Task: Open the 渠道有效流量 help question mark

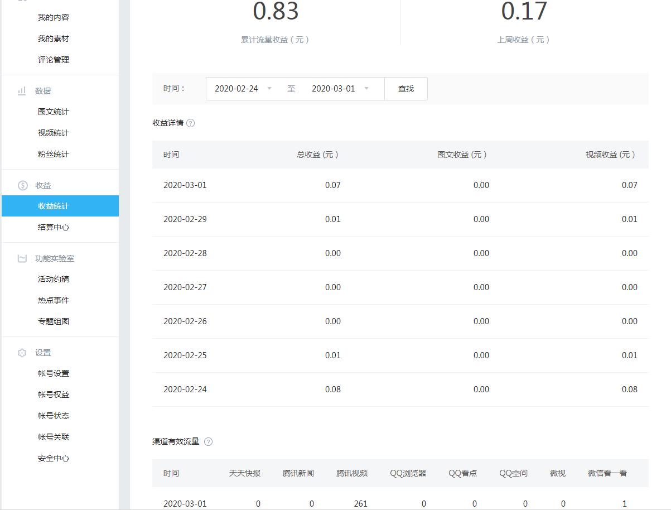Action: [x=208, y=442]
